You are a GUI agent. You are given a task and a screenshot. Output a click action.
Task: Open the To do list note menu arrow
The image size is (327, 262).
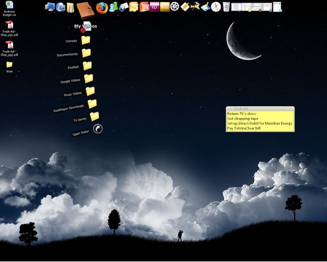click(x=228, y=108)
